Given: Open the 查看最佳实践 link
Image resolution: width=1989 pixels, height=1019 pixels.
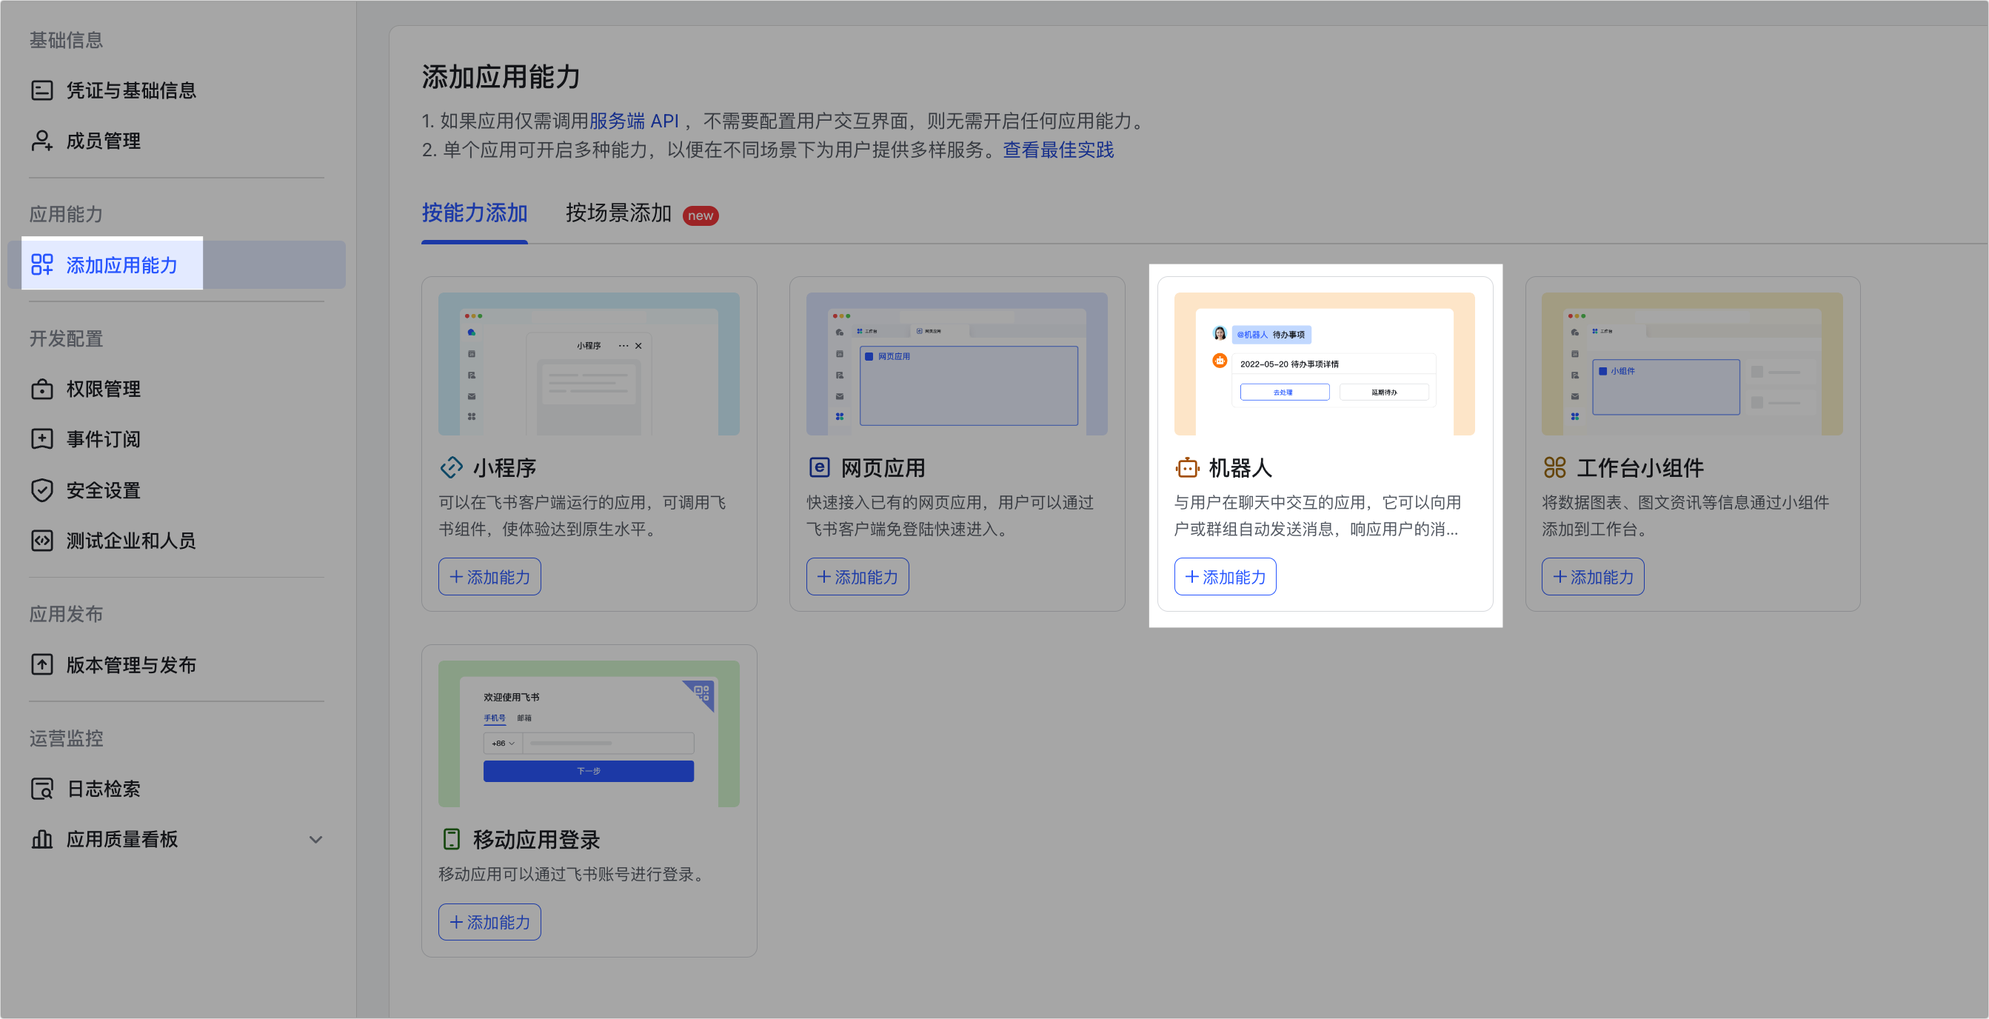Looking at the screenshot, I should (1058, 150).
